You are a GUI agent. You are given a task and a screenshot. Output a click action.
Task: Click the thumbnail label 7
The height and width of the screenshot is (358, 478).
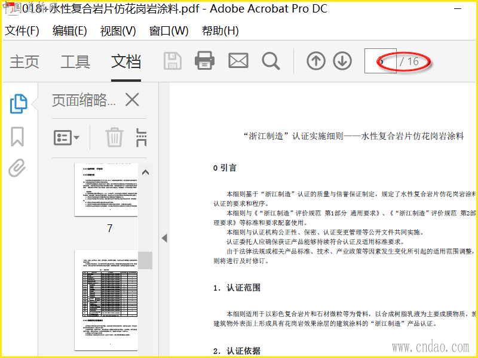110,229
